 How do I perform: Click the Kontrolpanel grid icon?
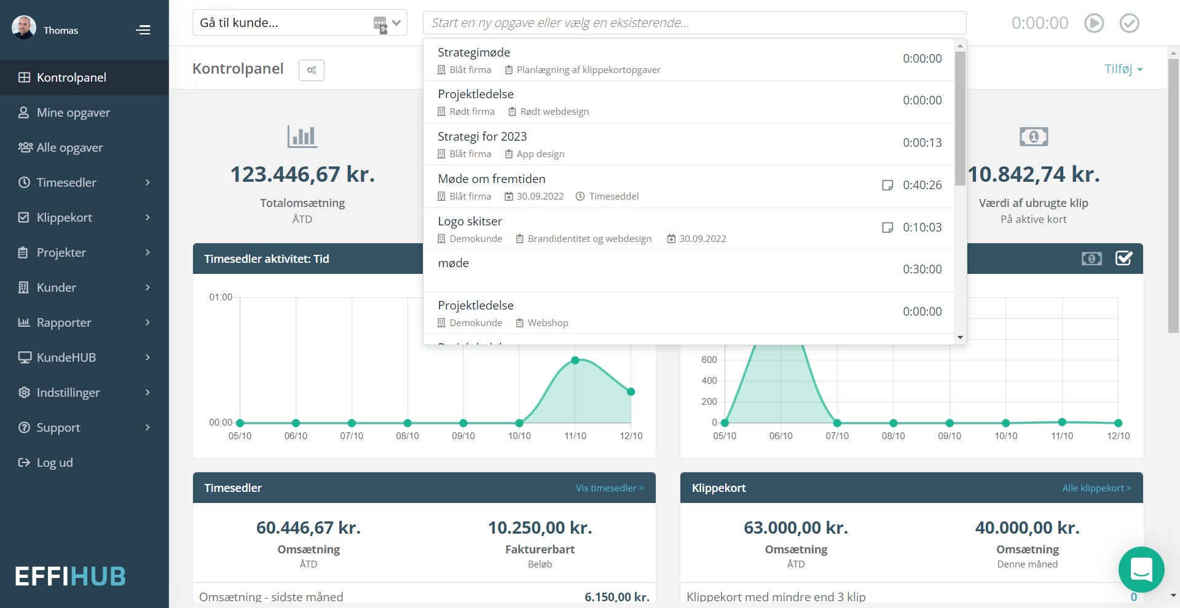24,77
